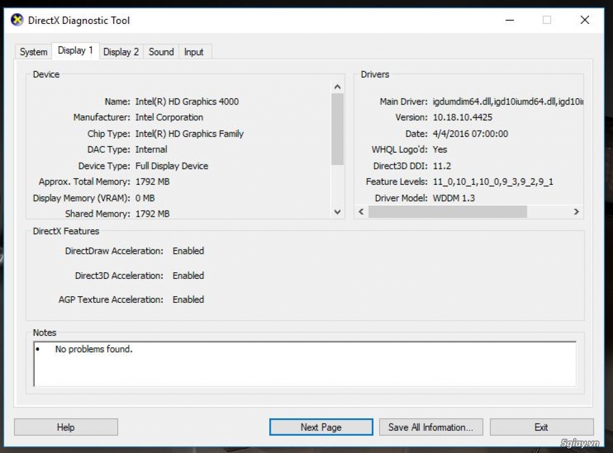Image resolution: width=613 pixels, height=453 pixels.
Task: Open the Input tab
Action: coord(194,51)
